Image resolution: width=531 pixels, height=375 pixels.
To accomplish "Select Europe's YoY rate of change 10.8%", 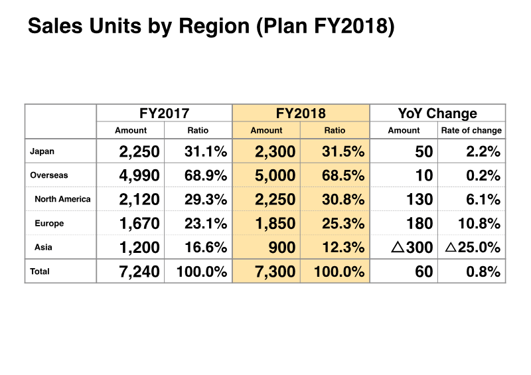I will pyautogui.click(x=479, y=224).
